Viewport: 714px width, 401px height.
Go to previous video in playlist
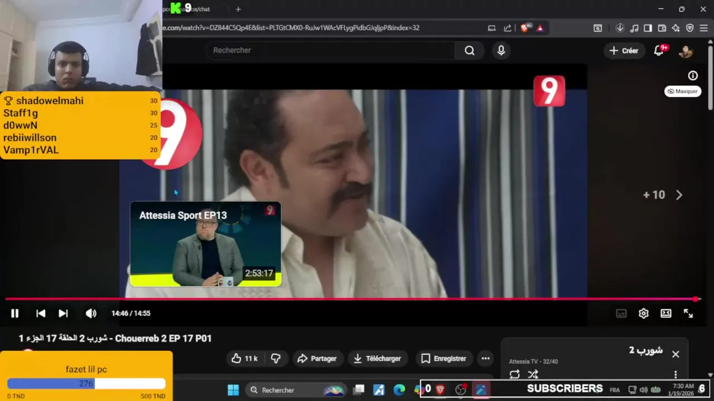[41, 314]
